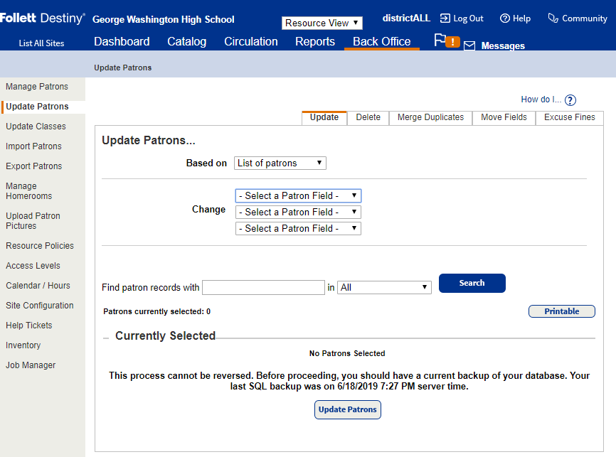Open the Help icon in the top bar
The height and width of the screenshot is (457, 616).
[x=505, y=18]
